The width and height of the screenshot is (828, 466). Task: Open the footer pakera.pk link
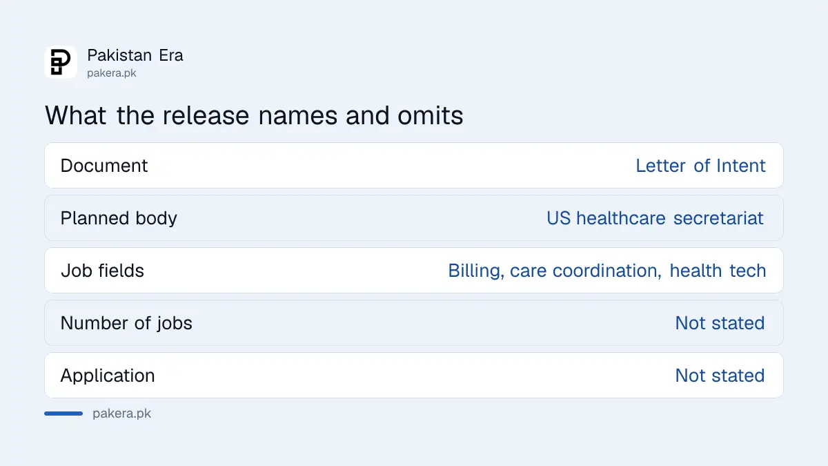pos(121,414)
